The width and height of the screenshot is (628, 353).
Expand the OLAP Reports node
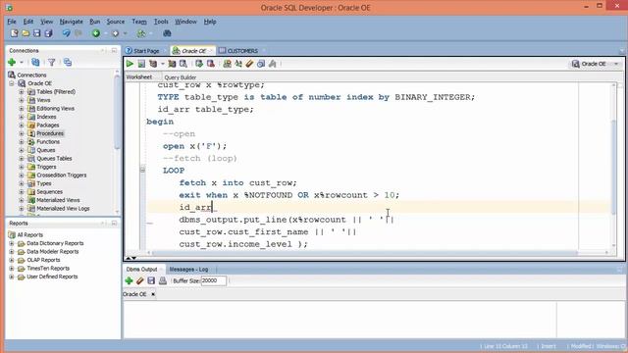pos(12,260)
